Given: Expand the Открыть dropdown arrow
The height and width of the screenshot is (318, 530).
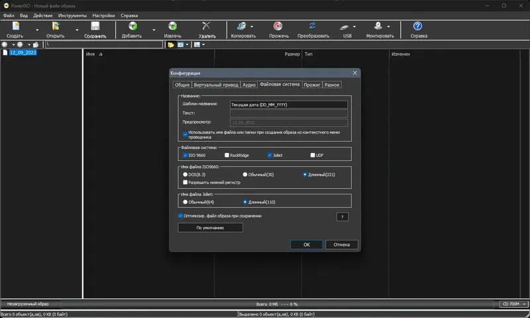Looking at the screenshot, I should (77, 30).
